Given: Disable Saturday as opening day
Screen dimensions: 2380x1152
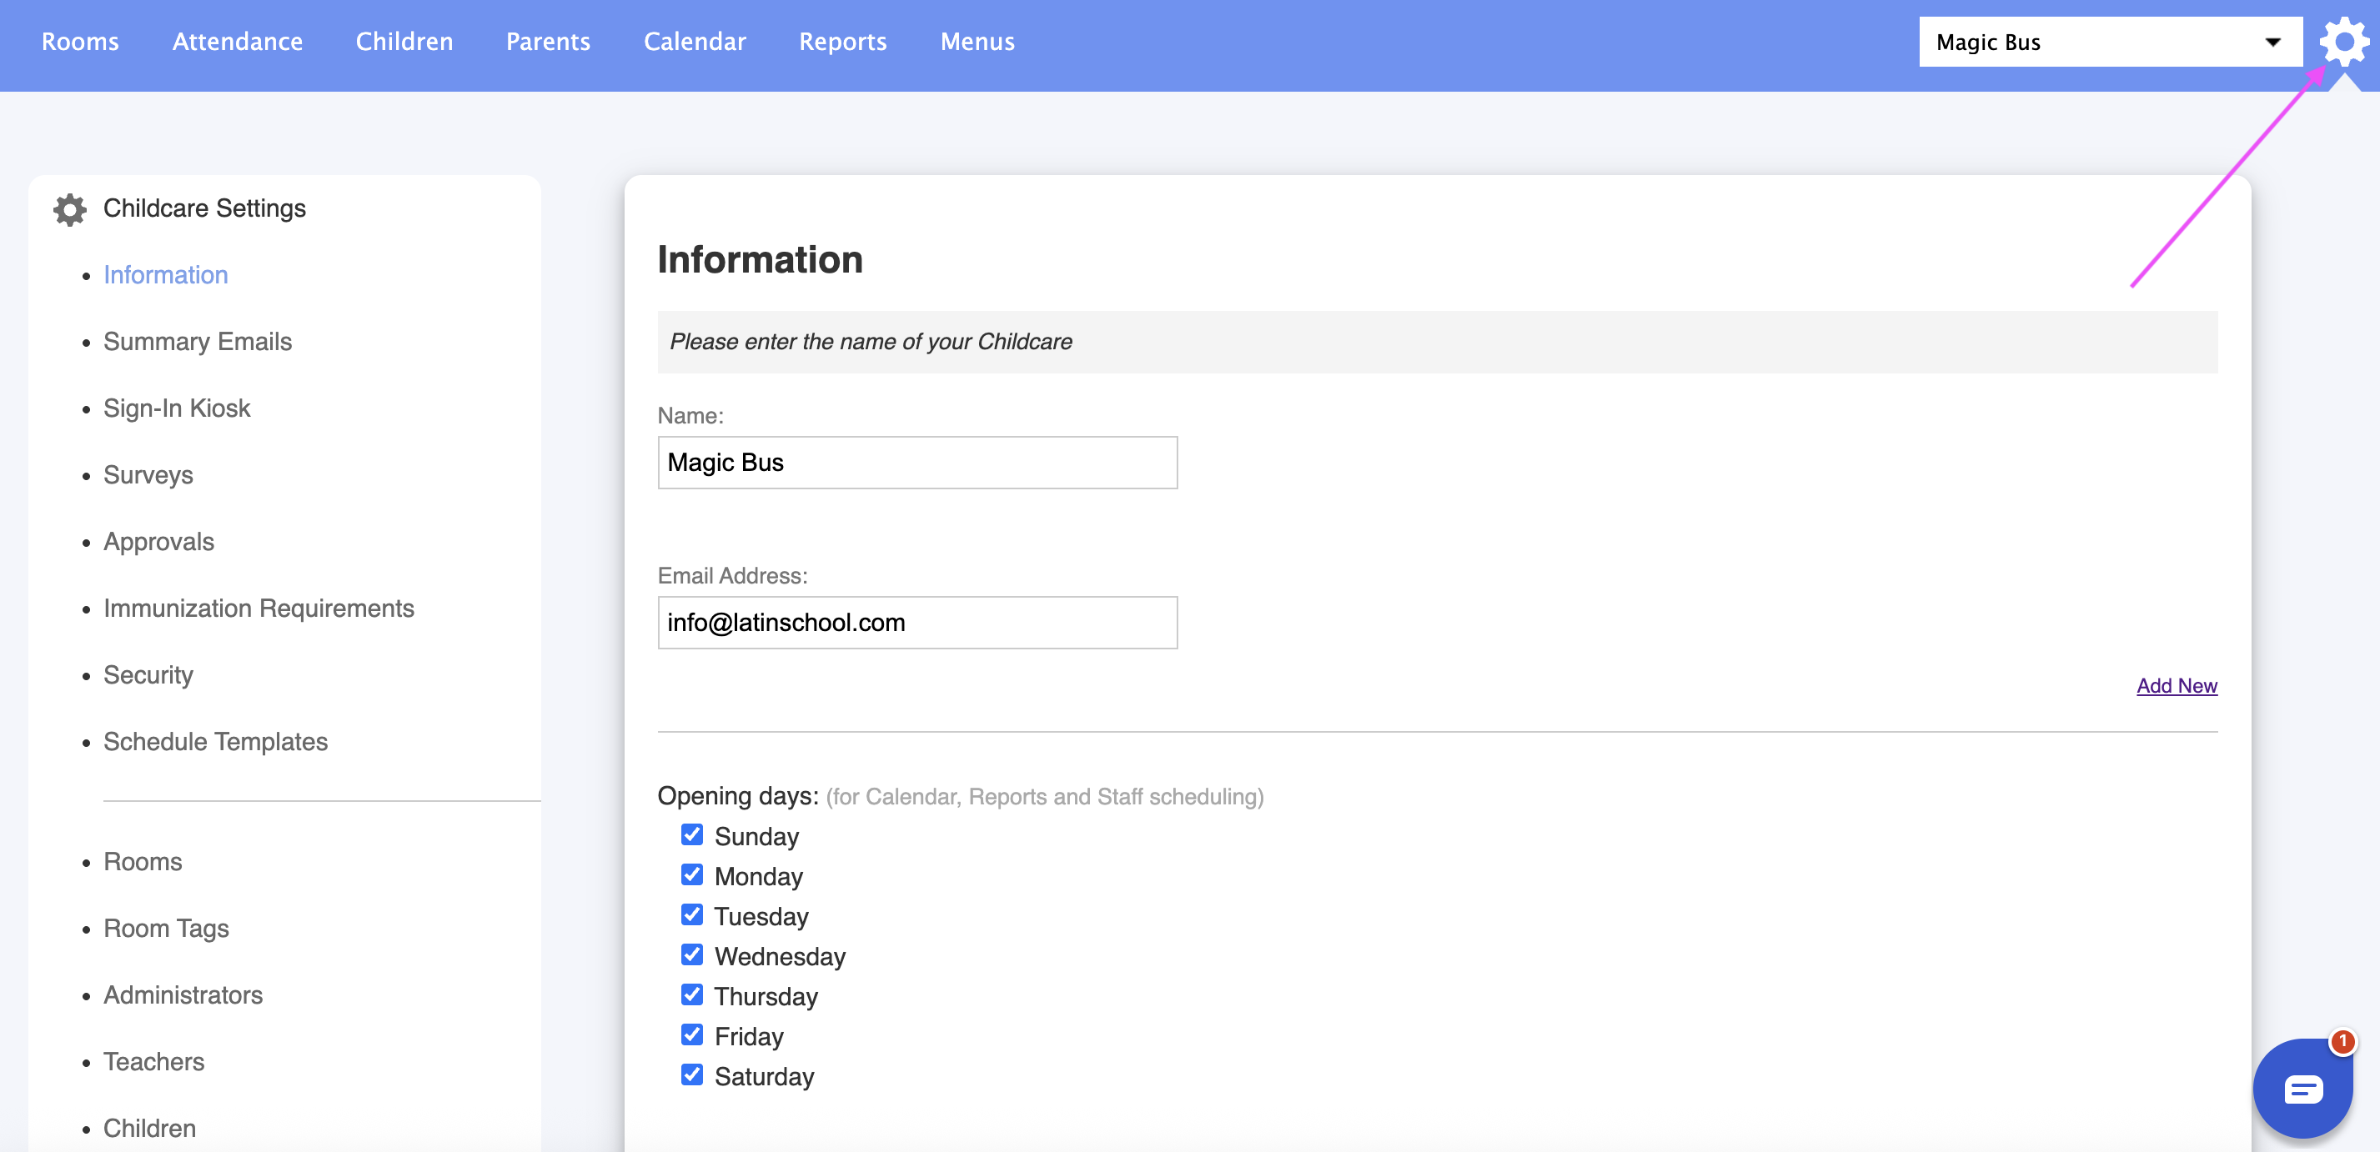Looking at the screenshot, I should 692,1075.
